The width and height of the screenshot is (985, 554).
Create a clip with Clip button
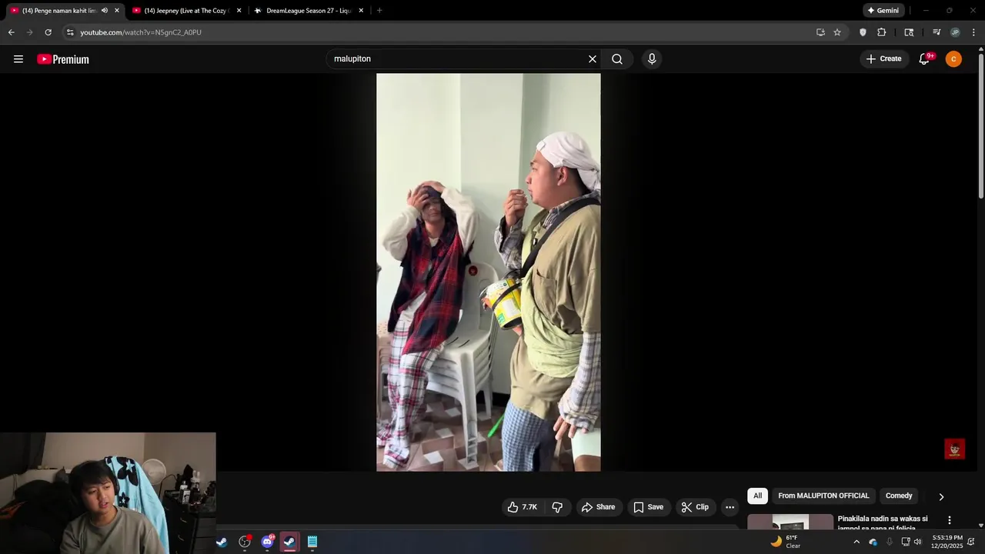[x=695, y=507]
